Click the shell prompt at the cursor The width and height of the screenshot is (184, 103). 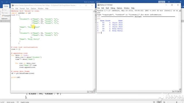pyautogui.click(x=101, y=33)
